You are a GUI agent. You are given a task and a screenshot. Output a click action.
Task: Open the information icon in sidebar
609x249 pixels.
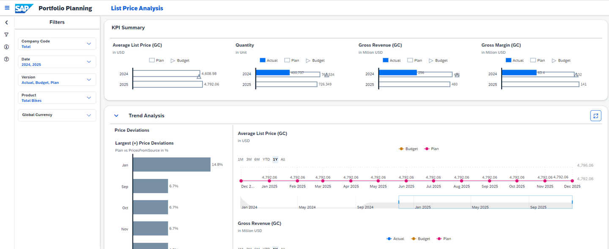(6, 47)
